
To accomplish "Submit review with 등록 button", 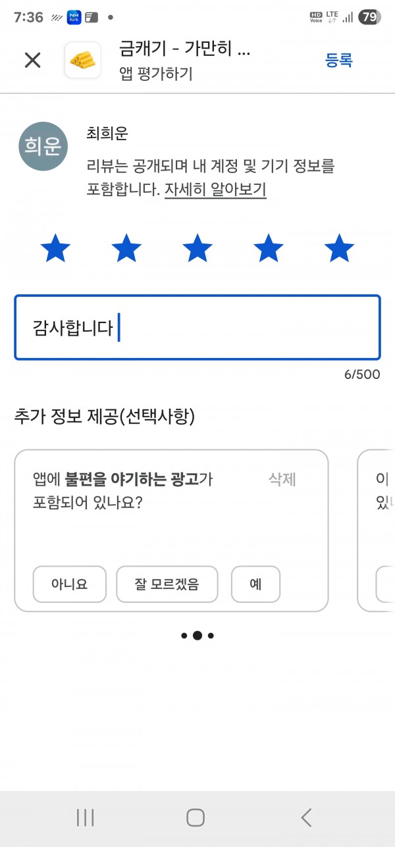I will click(x=339, y=61).
